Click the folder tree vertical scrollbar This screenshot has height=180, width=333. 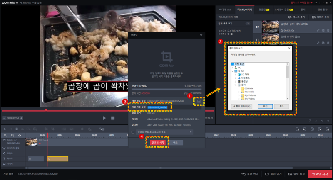[x=288, y=72]
